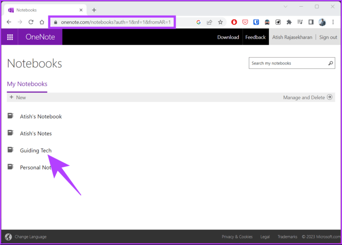Click the Google icon in address bar

click(198, 22)
